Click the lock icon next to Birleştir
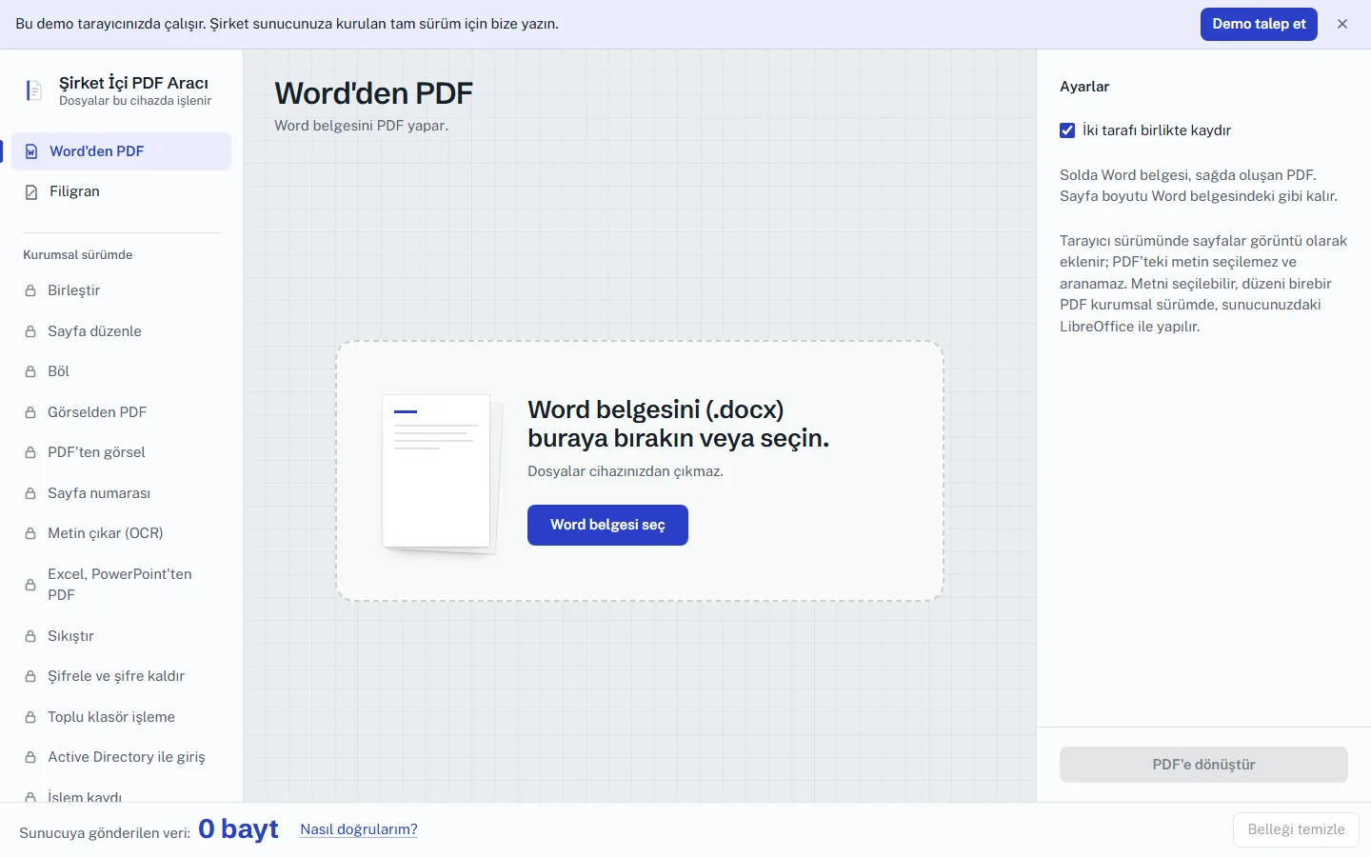Image resolution: width=1371 pixels, height=857 pixels. pyautogui.click(x=30, y=290)
